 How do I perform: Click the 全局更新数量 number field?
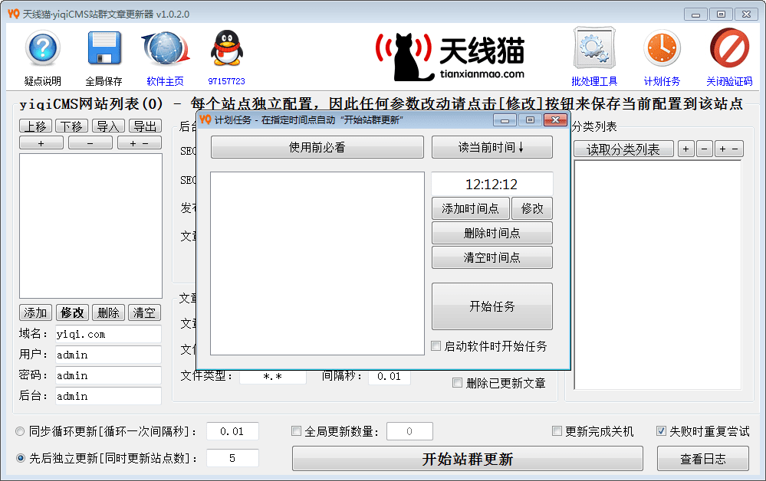click(410, 431)
